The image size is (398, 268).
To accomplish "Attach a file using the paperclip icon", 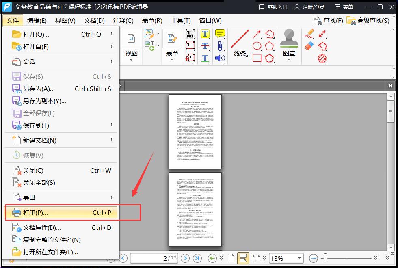I will pos(219,45).
